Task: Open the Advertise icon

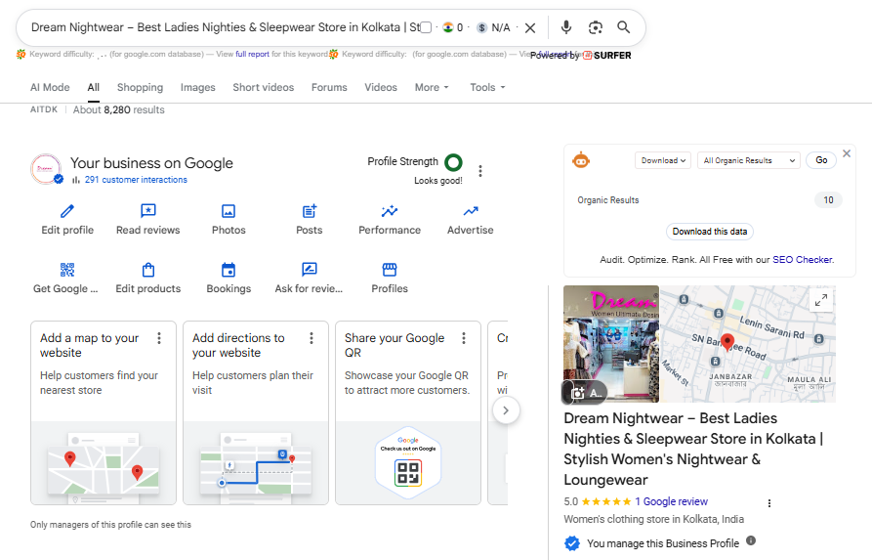Action: tap(471, 211)
